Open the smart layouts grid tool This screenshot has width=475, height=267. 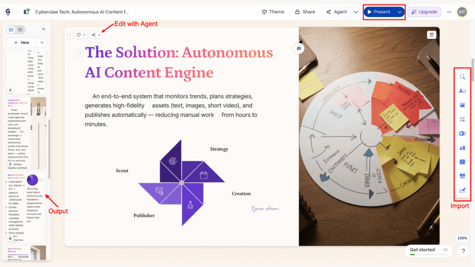click(x=462, y=119)
